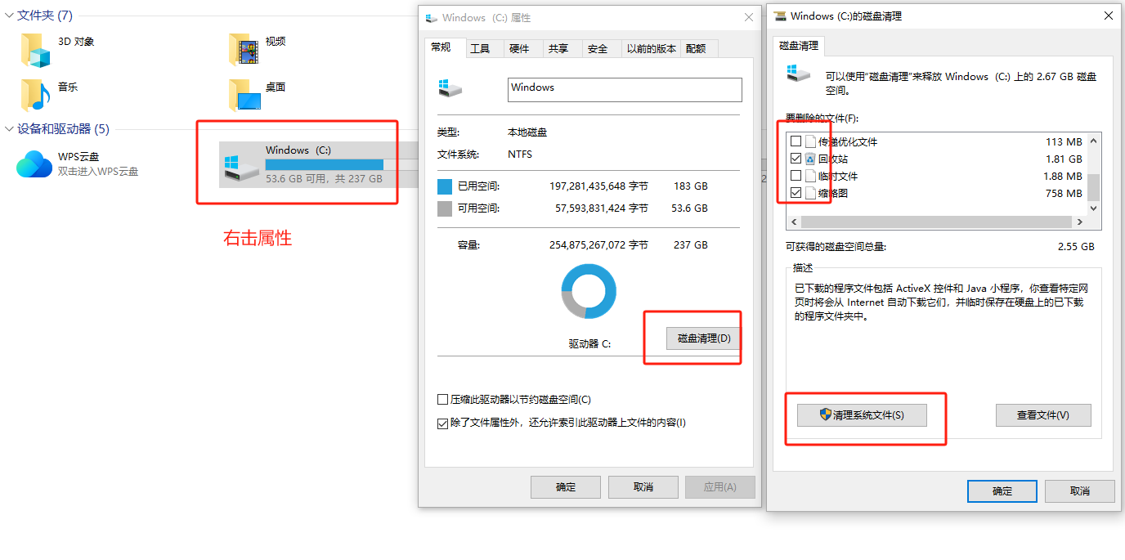Open the WPS云盘 cloud icon

tap(34, 164)
